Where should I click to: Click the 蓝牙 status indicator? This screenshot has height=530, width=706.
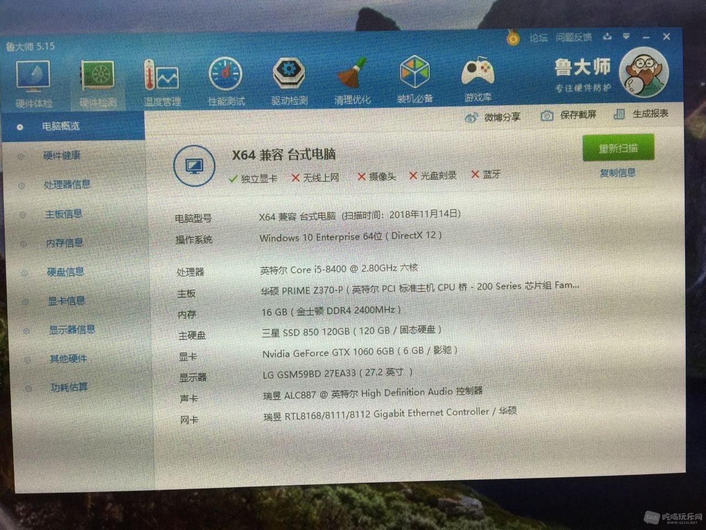tap(486, 174)
